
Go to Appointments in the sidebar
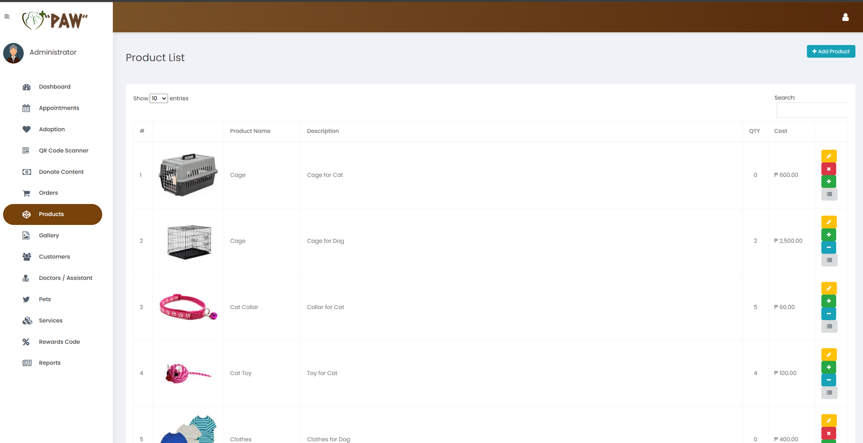(x=59, y=108)
